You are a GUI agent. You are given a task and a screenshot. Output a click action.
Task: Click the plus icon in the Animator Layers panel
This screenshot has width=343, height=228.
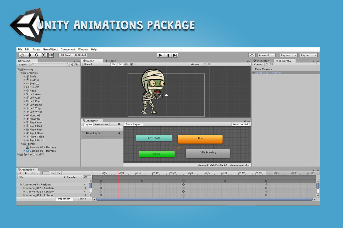coord(120,128)
